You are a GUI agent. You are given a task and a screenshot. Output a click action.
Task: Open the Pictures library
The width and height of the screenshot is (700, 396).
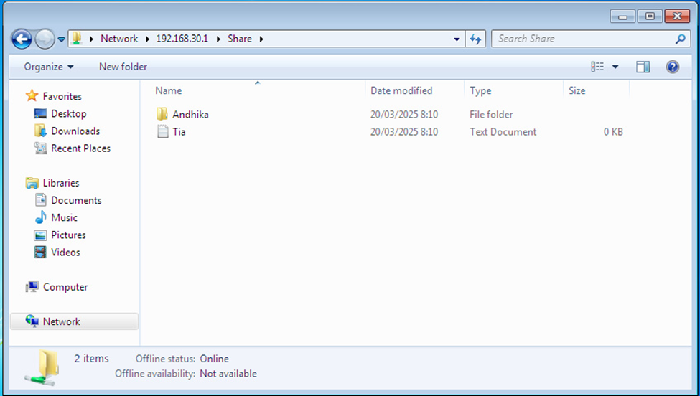click(68, 235)
